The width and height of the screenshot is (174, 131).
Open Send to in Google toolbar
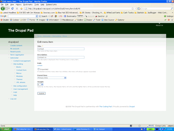(x=100, y=16)
